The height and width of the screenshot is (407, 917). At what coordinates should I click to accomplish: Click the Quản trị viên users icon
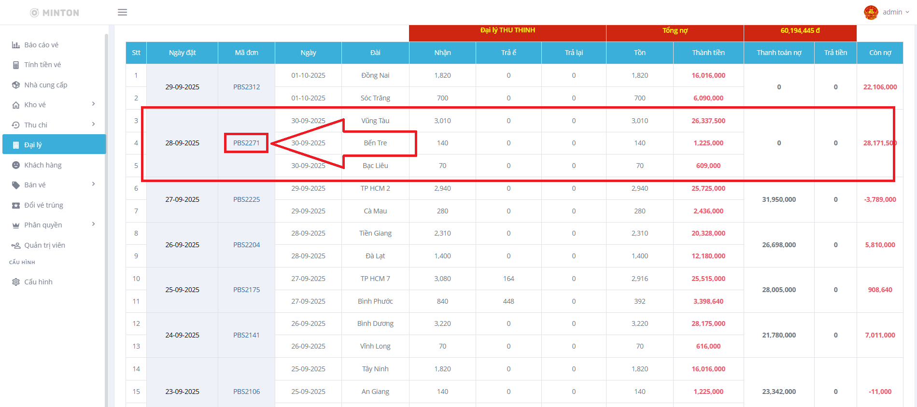pyautogui.click(x=15, y=245)
